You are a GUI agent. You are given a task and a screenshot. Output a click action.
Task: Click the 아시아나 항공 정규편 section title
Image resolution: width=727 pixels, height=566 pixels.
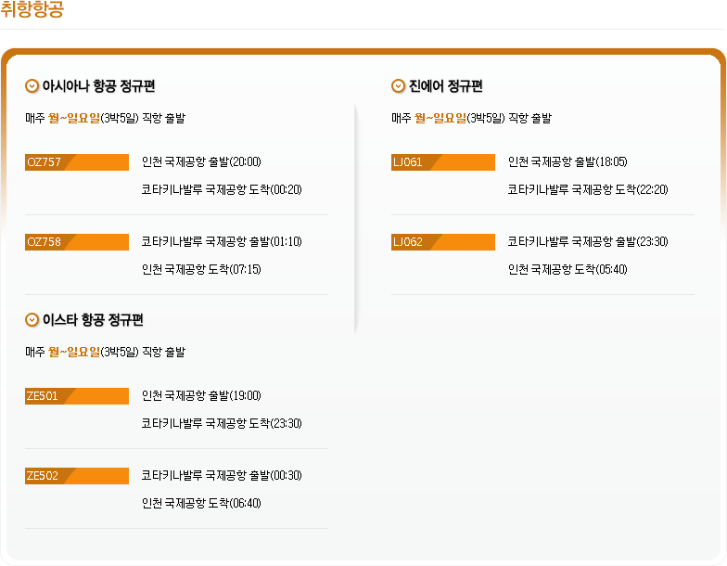click(x=98, y=86)
